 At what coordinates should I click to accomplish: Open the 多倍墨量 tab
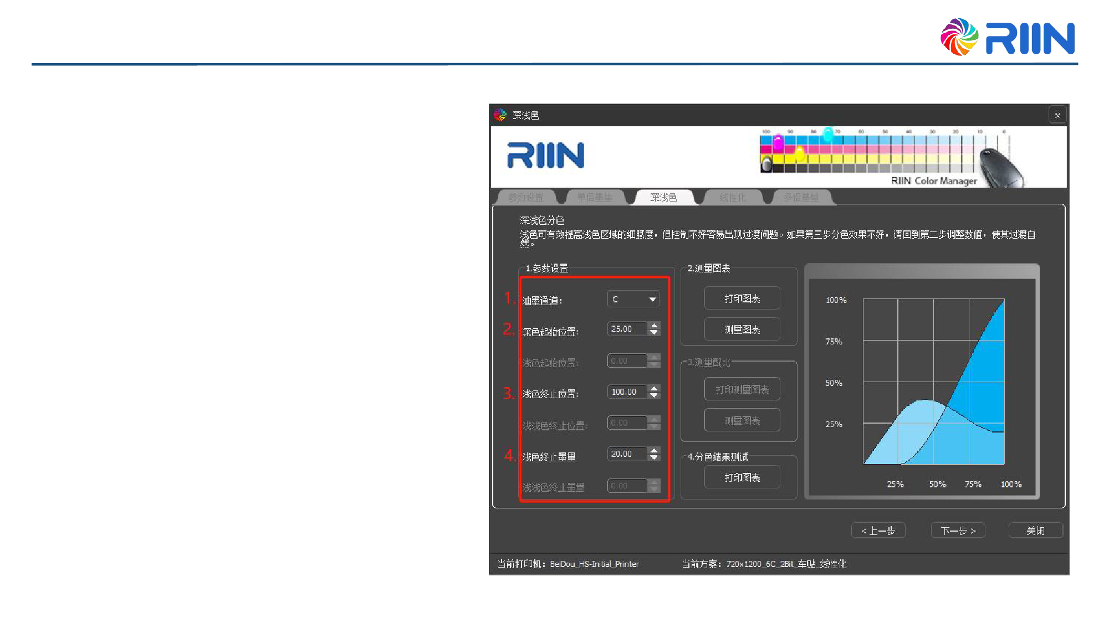click(801, 197)
